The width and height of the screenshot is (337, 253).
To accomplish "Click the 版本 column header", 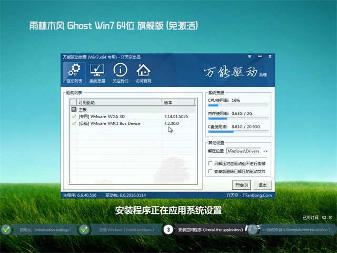I will (179, 103).
